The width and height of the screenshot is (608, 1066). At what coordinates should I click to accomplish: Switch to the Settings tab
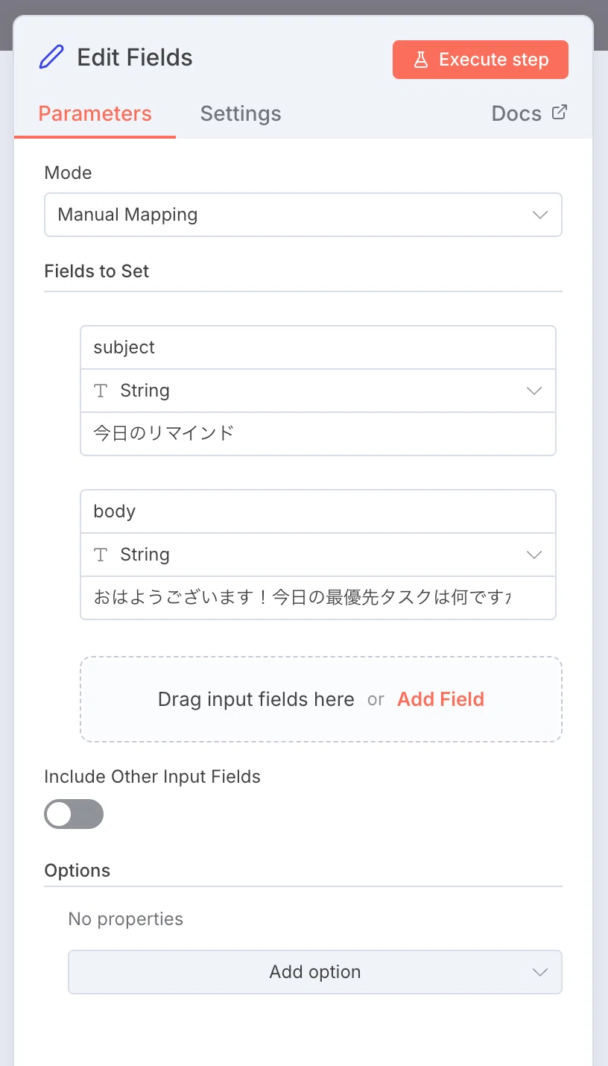coord(241,113)
